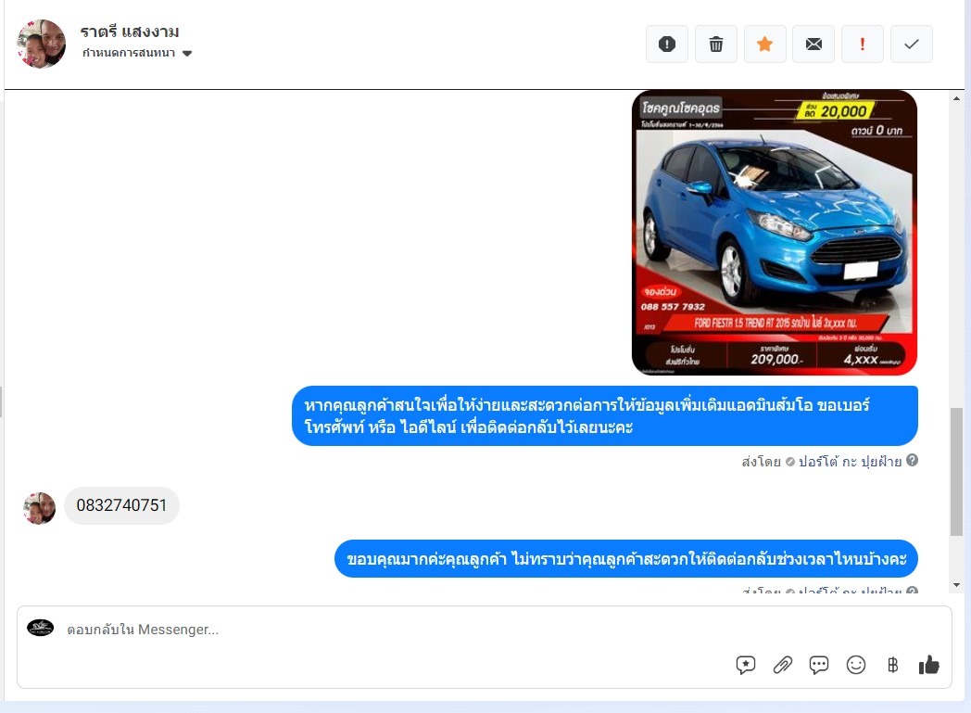Click scrollbar down arrow in chat
The width and height of the screenshot is (971, 713).
(957, 585)
